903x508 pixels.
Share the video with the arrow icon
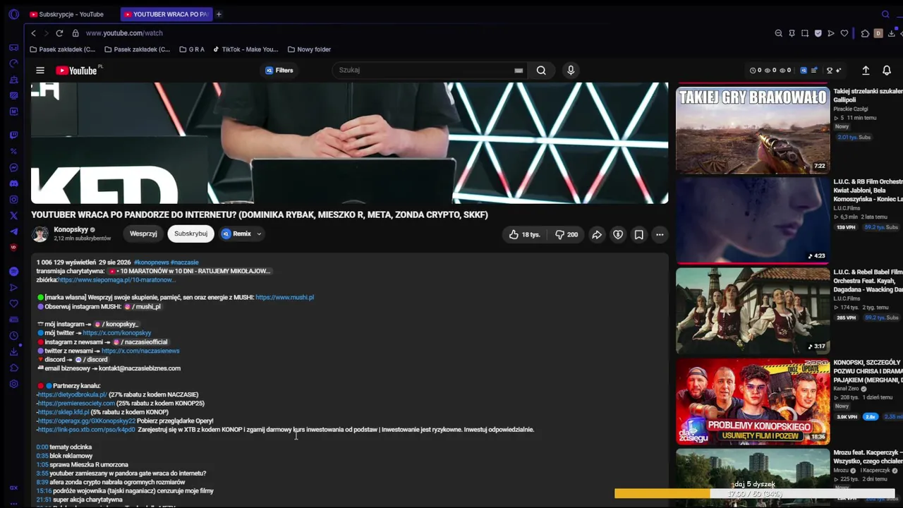click(597, 234)
